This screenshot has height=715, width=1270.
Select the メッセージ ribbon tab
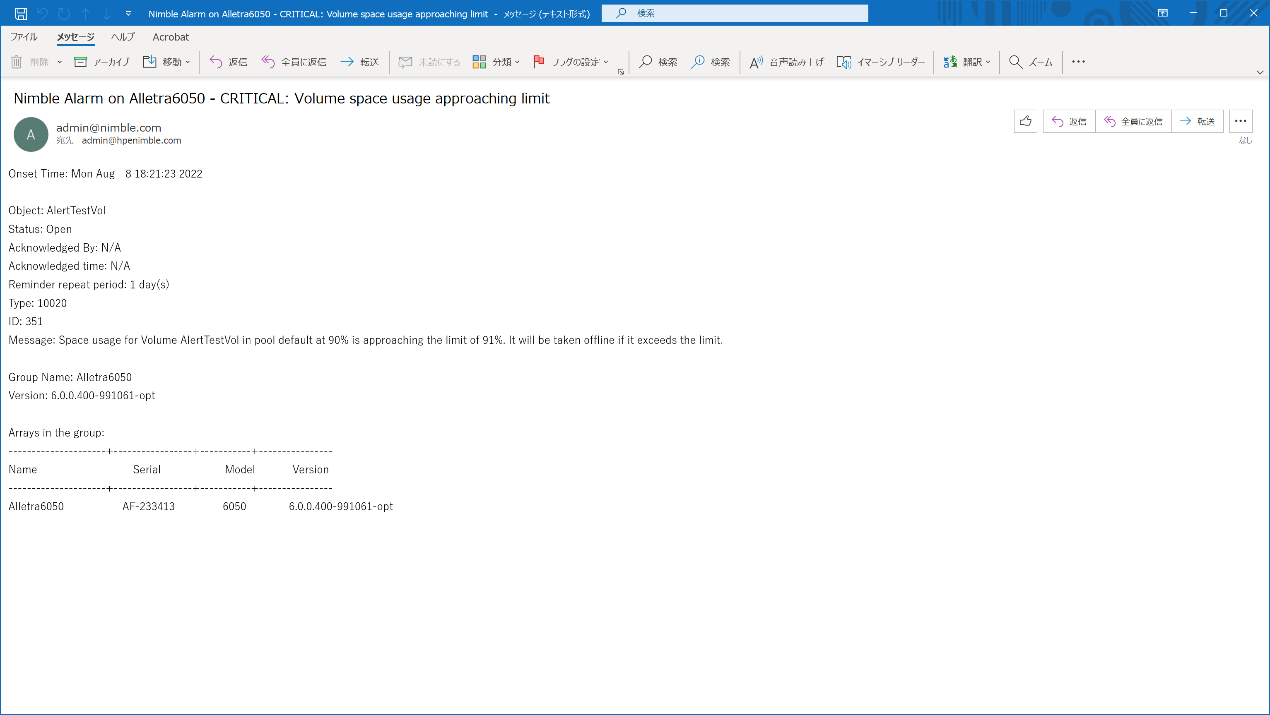pyautogui.click(x=75, y=37)
